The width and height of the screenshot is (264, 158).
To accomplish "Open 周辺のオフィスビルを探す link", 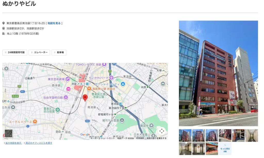I will (x=38, y=143).
